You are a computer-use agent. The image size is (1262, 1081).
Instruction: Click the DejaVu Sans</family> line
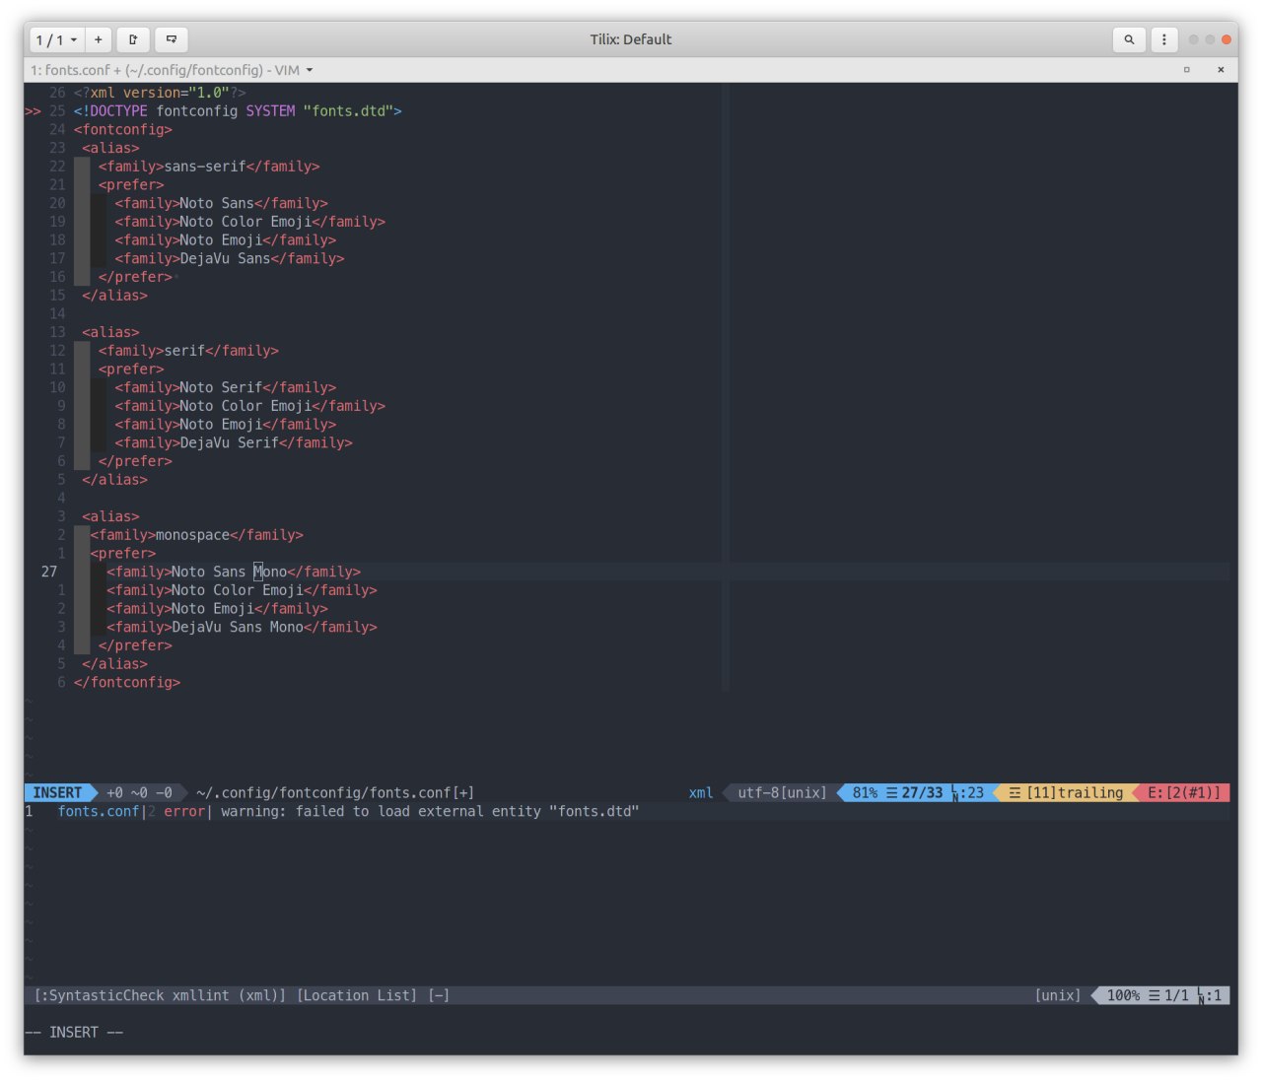pos(230,258)
